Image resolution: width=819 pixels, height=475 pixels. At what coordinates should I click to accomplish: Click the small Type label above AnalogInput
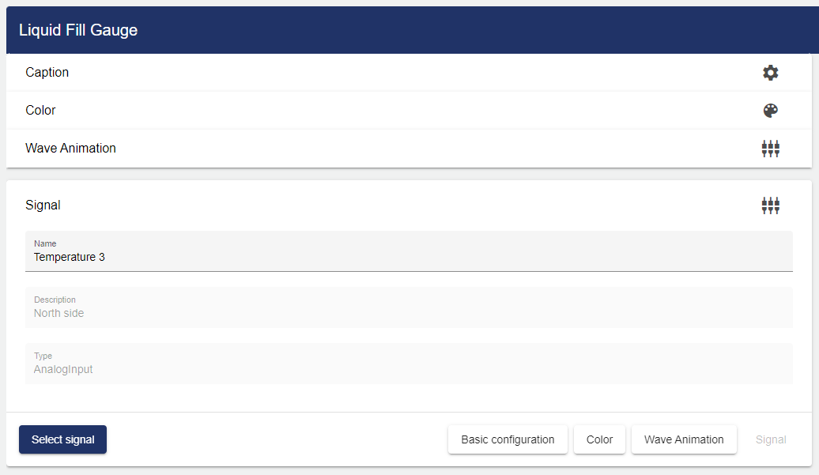tap(43, 356)
